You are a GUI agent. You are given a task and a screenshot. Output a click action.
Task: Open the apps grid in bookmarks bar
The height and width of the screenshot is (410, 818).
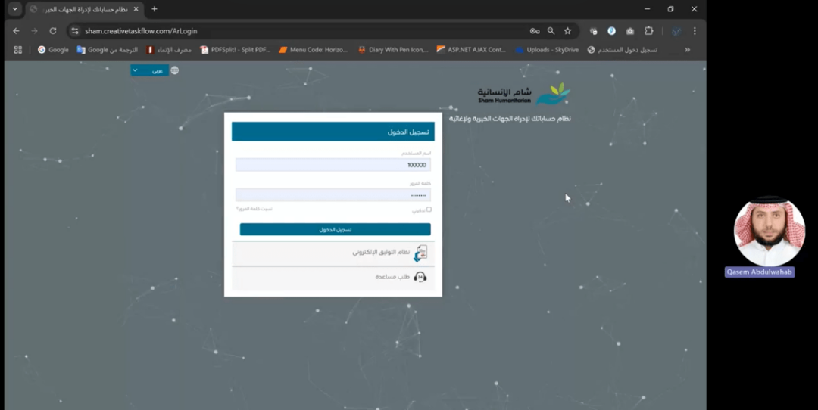18,50
